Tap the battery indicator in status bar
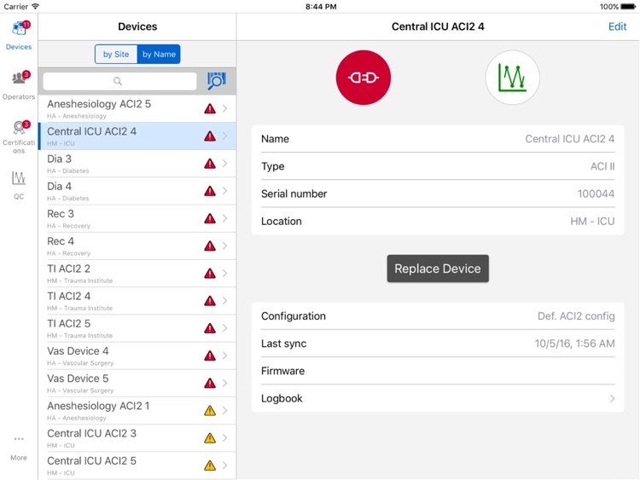 [628, 7]
